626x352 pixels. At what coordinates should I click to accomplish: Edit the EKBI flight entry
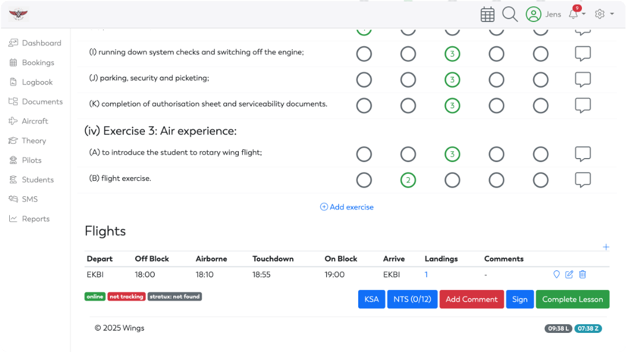pos(569,274)
